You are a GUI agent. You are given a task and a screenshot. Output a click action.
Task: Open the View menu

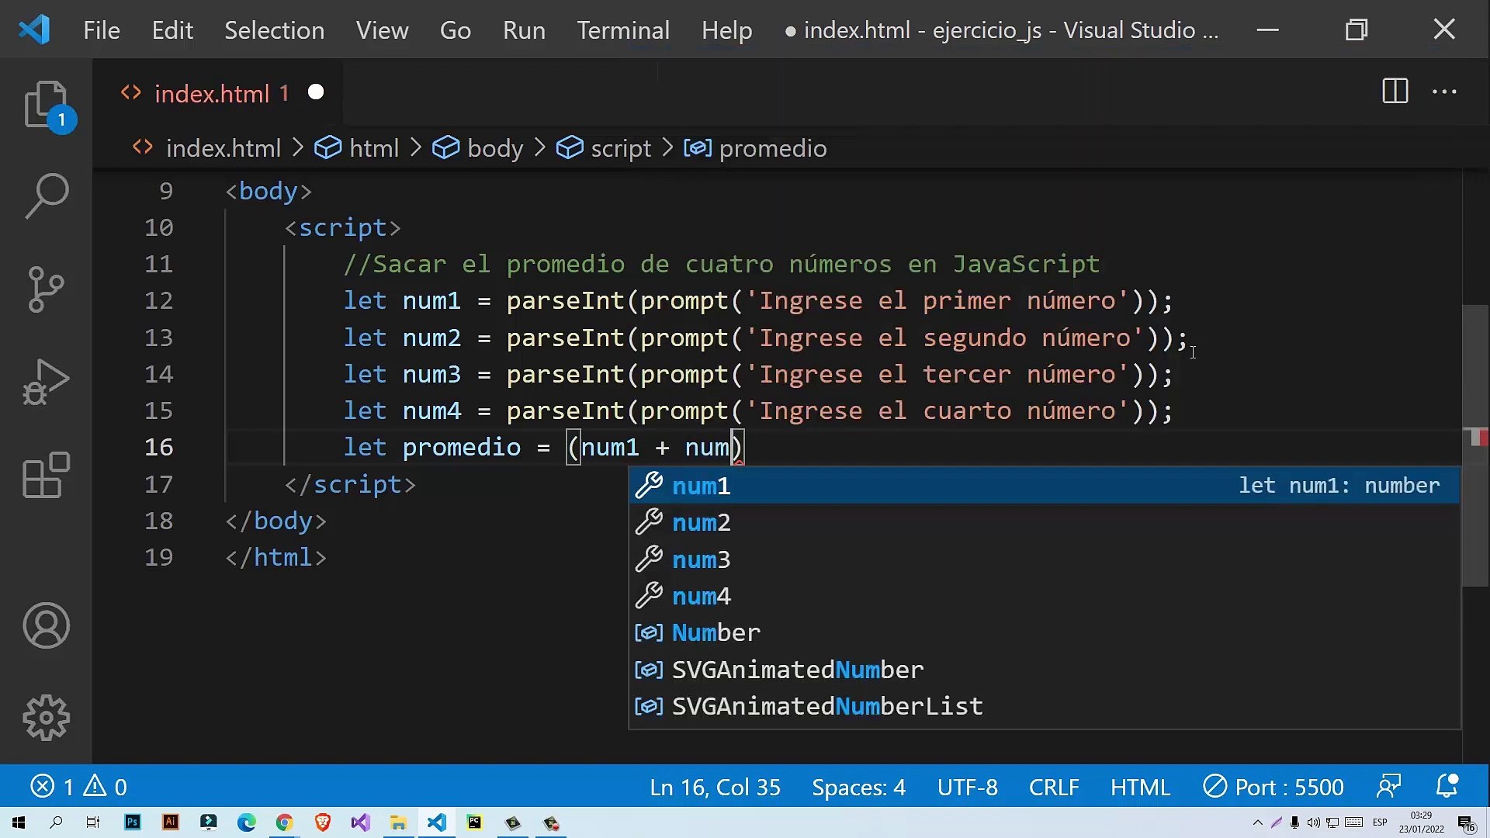coord(382,29)
